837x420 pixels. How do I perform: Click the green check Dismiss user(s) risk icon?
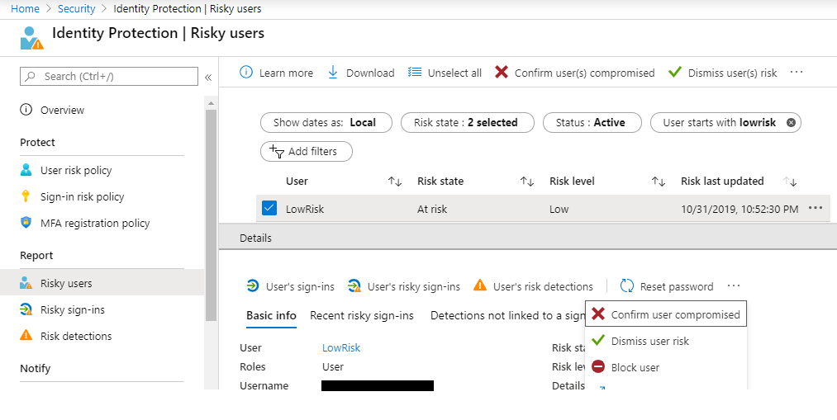(x=675, y=72)
